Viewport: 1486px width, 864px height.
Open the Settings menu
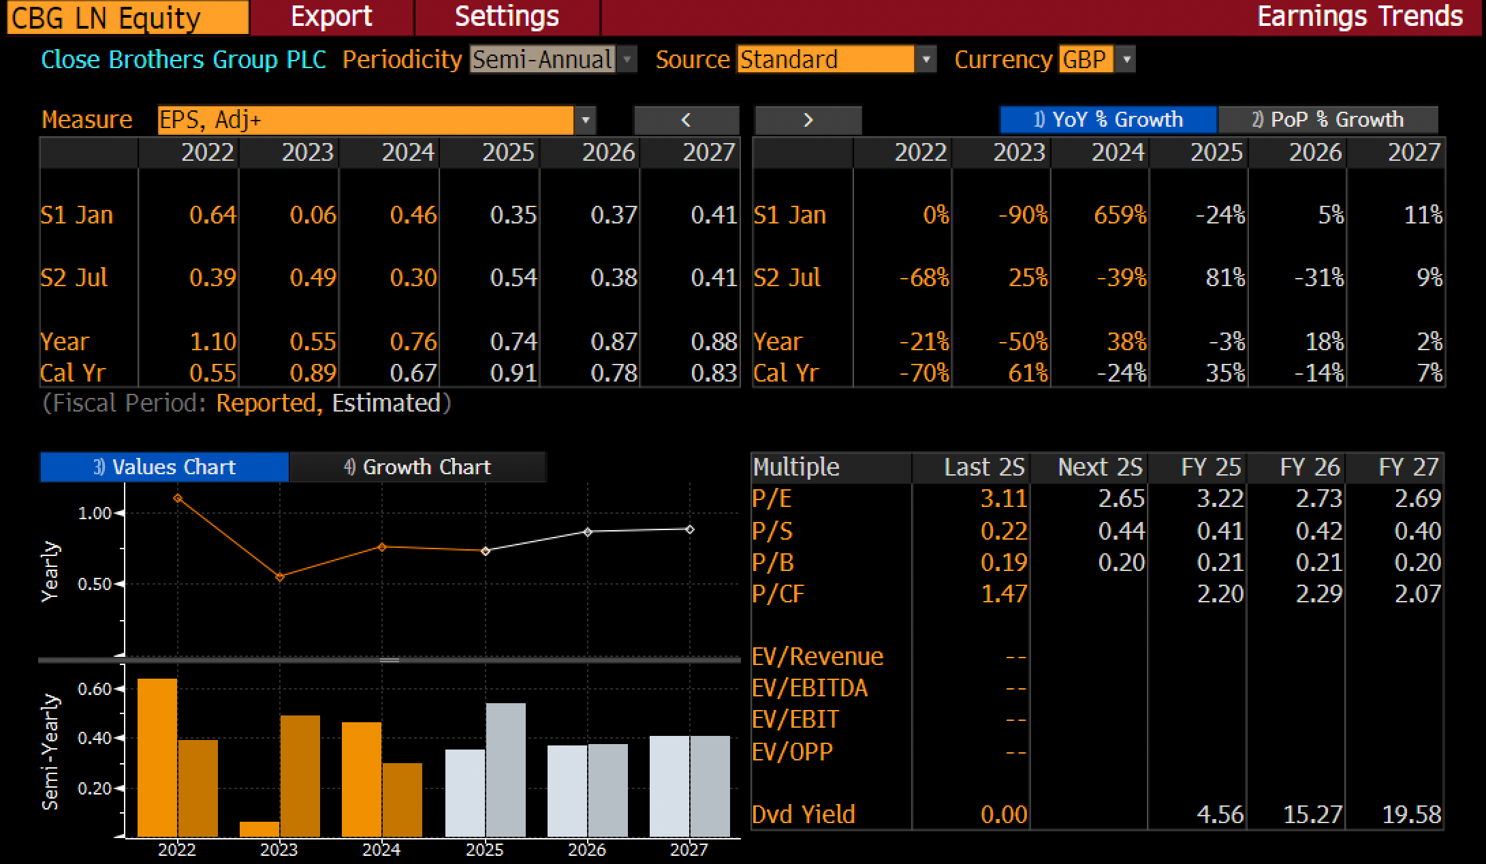tap(507, 16)
